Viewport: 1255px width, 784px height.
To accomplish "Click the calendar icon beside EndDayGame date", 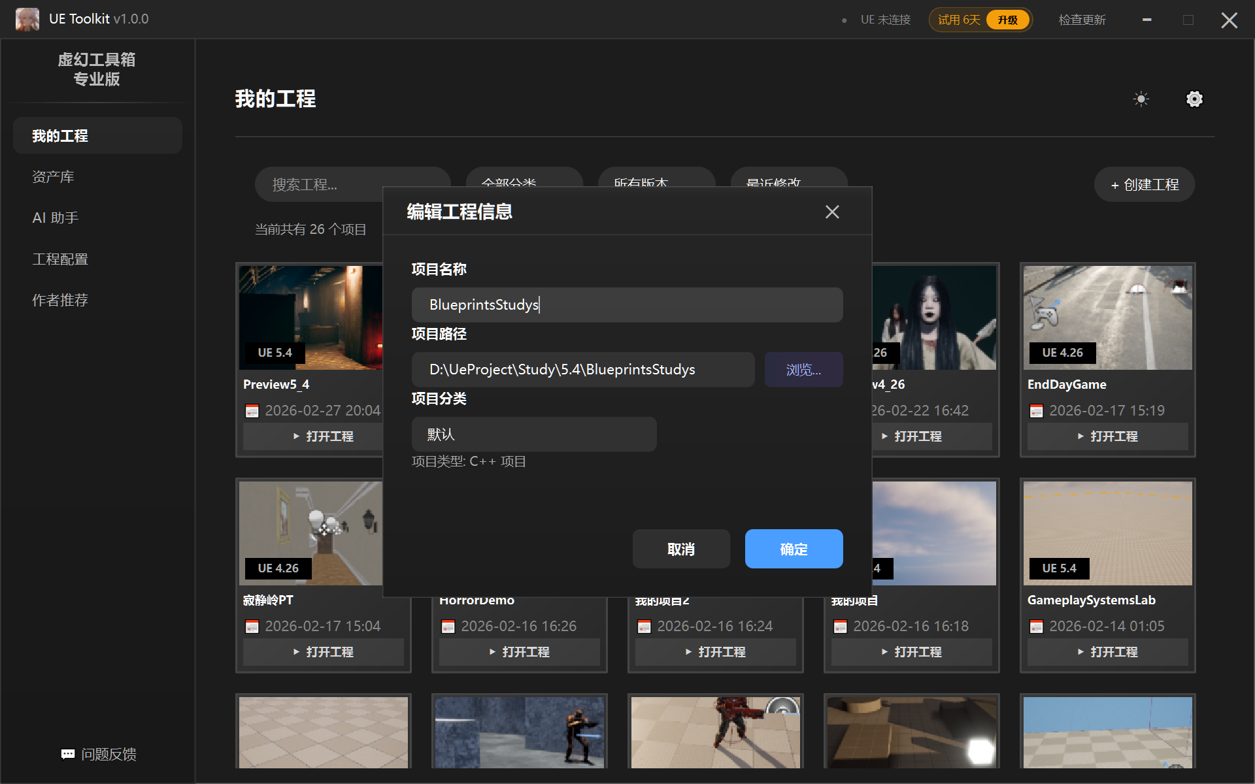I will (x=1036, y=411).
